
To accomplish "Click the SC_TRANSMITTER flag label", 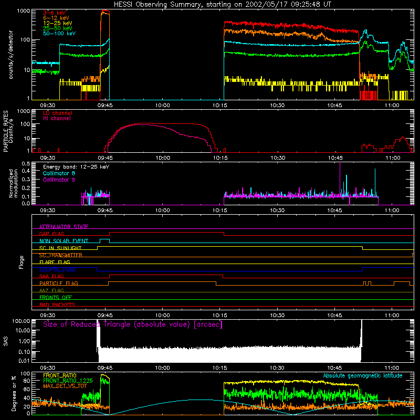I will pos(60,255).
